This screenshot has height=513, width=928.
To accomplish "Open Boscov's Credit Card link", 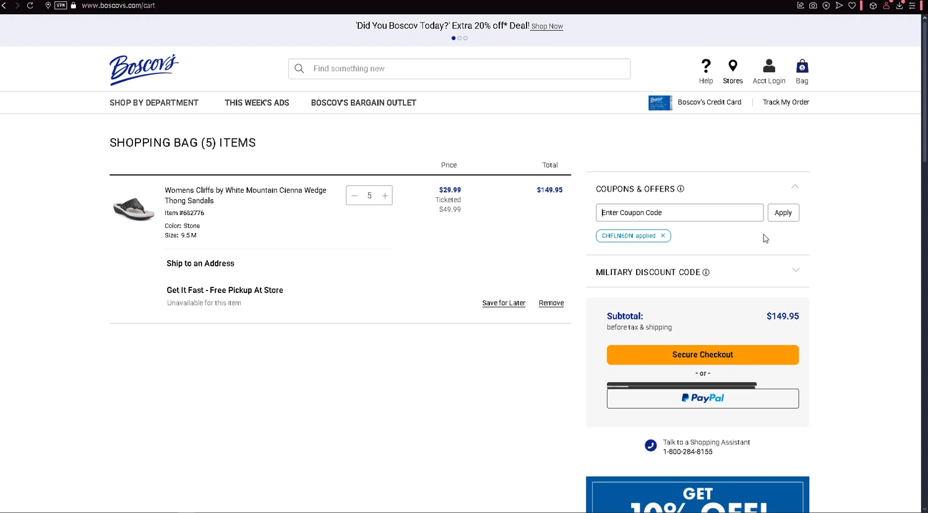I will pos(709,103).
